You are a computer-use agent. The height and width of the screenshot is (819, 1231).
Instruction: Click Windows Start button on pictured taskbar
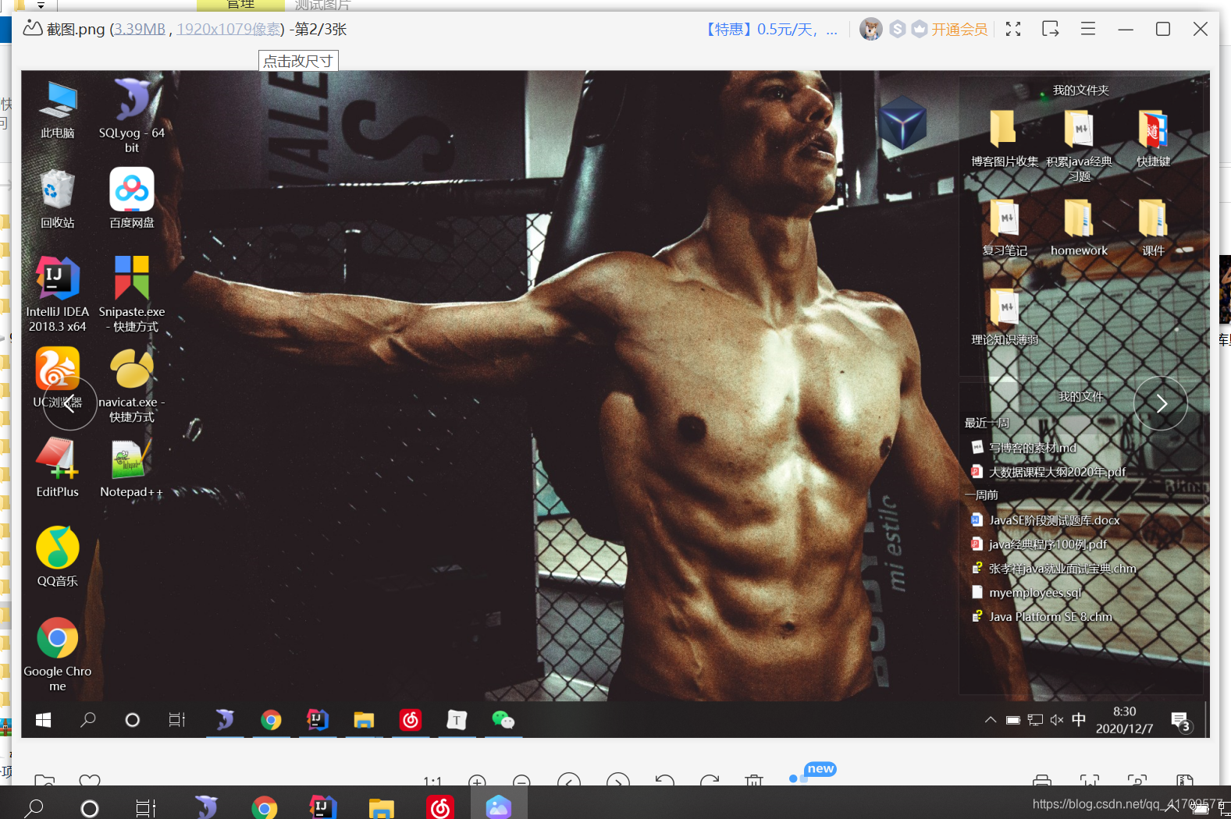click(x=44, y=720)
